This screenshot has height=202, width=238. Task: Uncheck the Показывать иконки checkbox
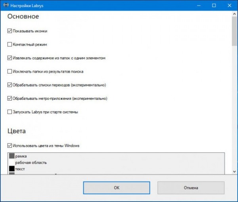click(10, 31)
